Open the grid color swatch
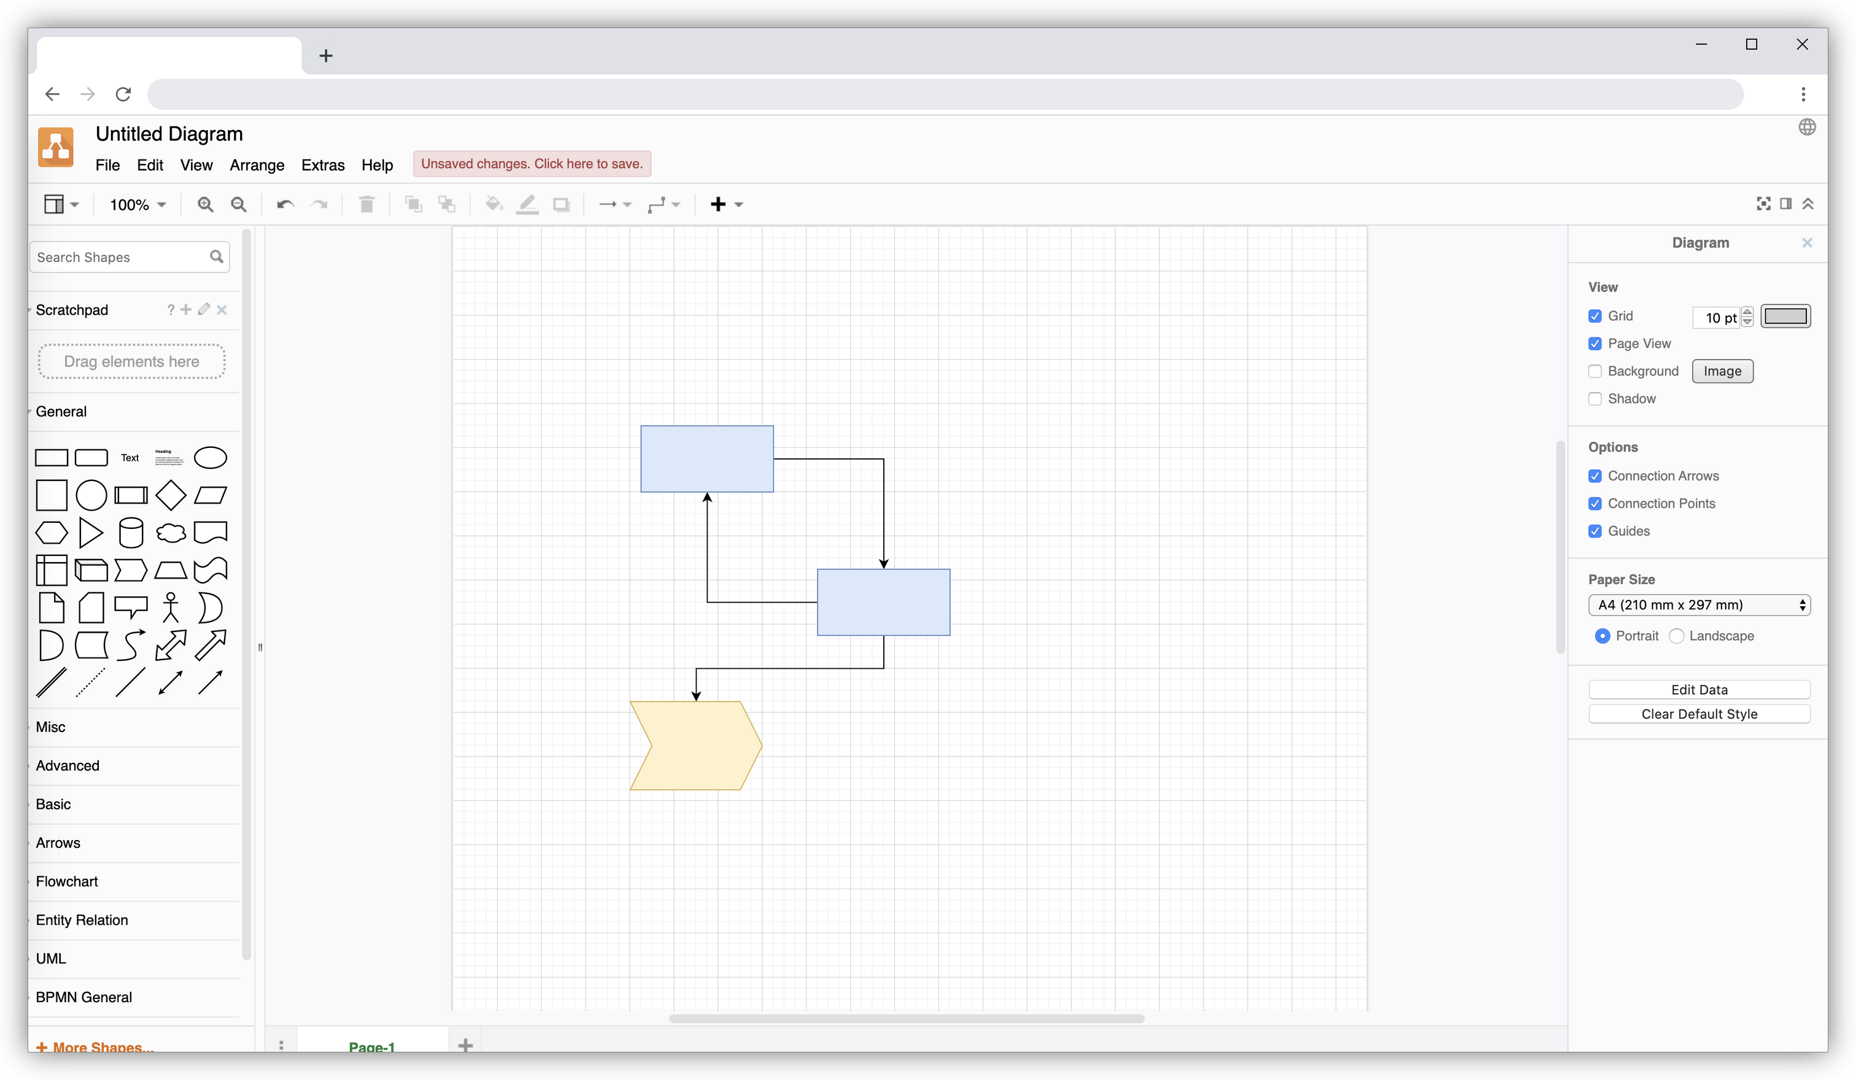 click(1785, 317)
